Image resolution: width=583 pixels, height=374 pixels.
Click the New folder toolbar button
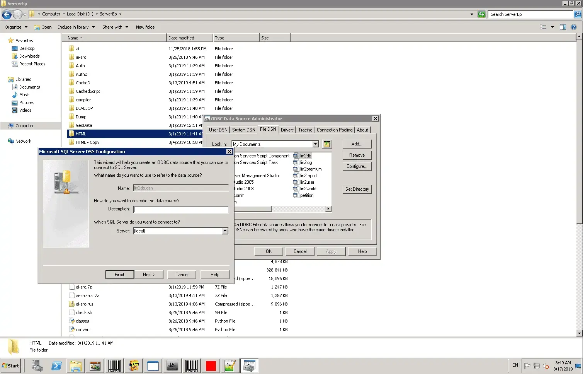pyautogui.click(x=146, y=27)
